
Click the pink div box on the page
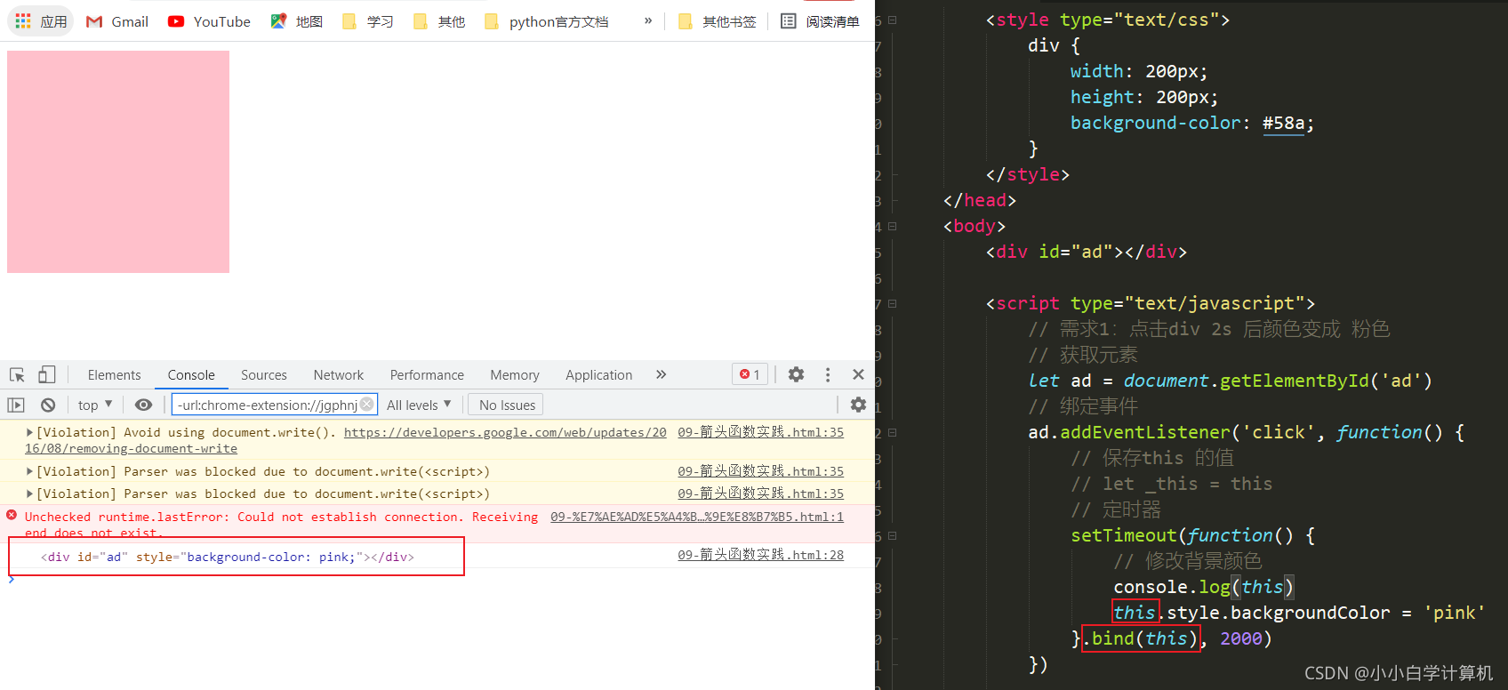(x=118, y=162)
